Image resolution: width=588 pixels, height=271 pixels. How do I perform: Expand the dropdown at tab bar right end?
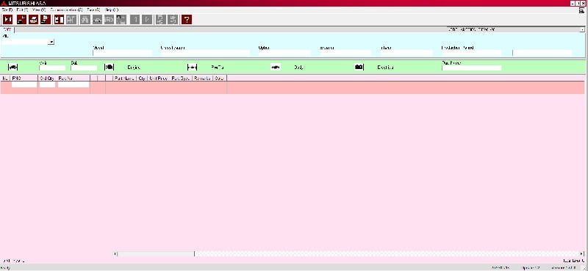pos(582,29)
